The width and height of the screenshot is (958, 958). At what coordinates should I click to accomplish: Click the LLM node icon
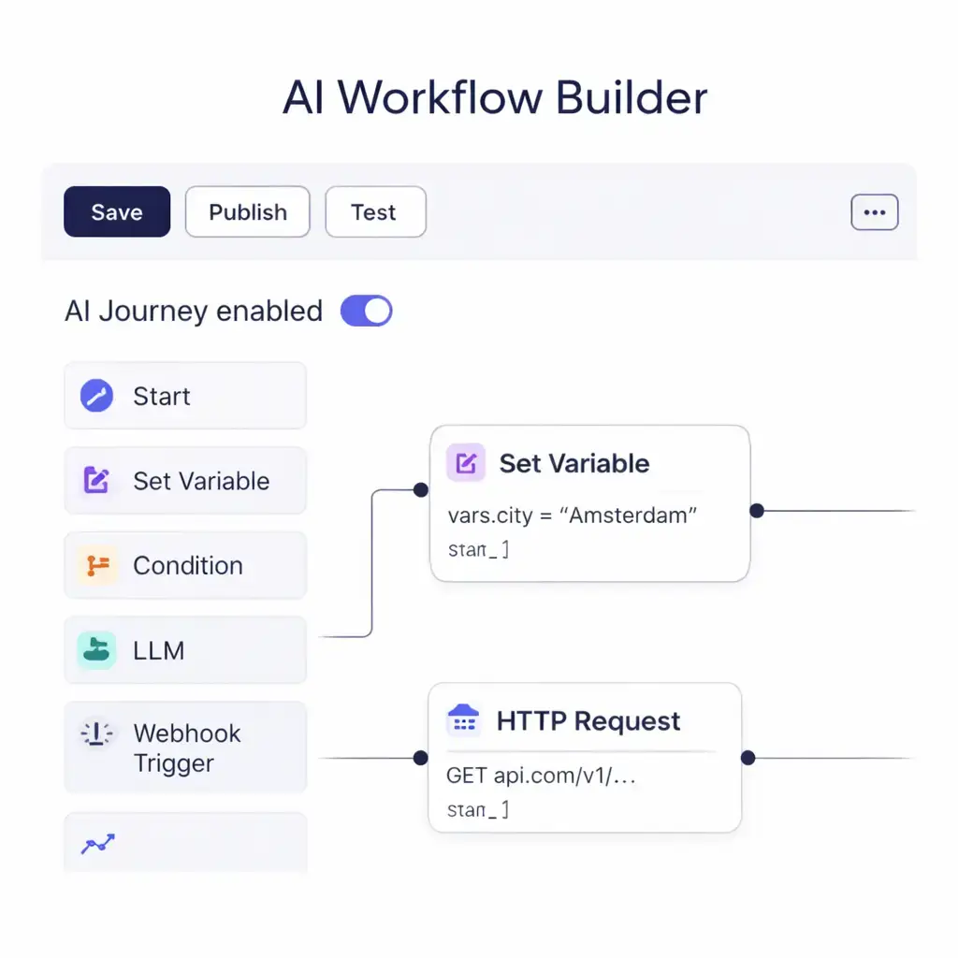(x=97, y=650)
